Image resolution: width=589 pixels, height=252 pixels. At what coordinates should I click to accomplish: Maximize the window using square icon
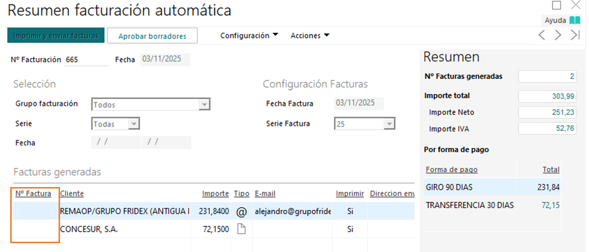point(556,5)
